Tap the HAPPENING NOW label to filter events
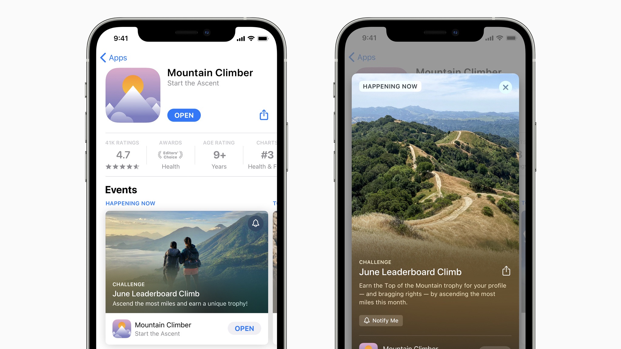 [130, 203]
